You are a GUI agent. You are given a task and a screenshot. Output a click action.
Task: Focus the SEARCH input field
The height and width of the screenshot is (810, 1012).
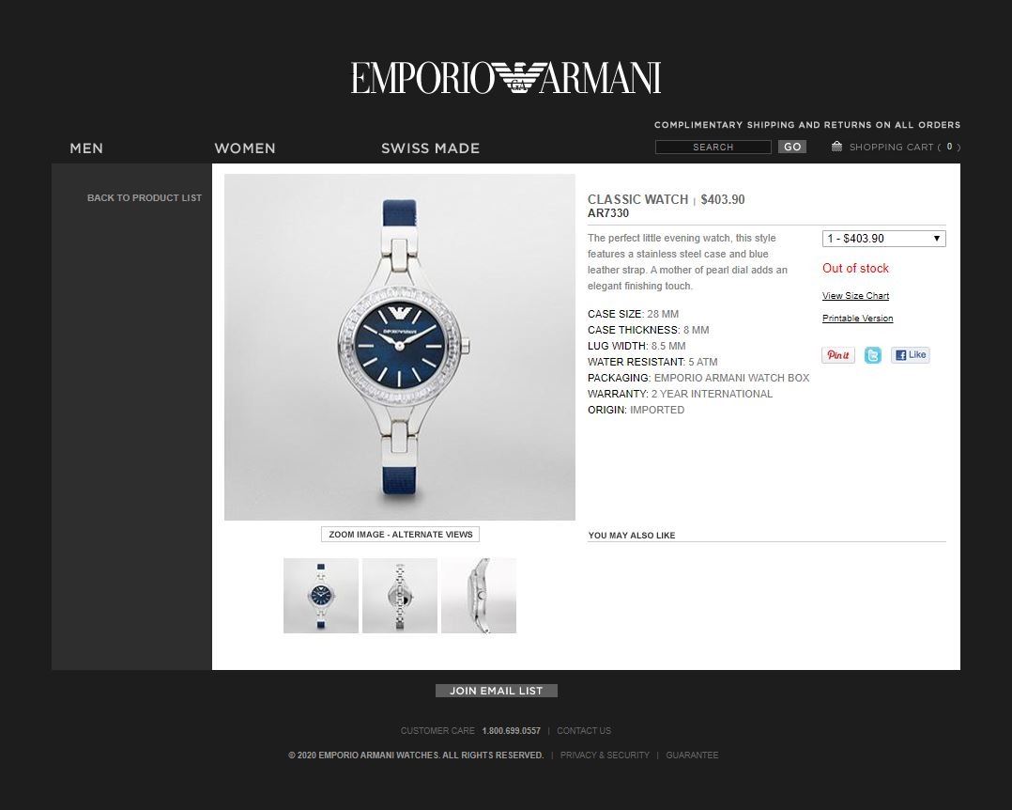[x=713, y=147]
